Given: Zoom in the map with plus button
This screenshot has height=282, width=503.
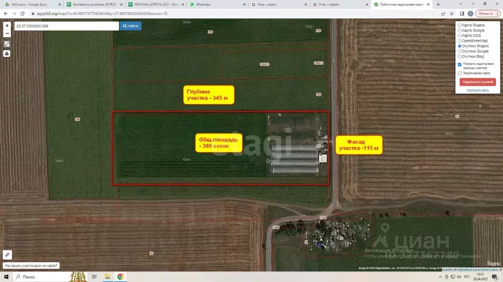Looking at the screenshot, I should (x=7, y=25).
